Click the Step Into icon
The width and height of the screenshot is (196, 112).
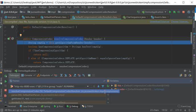[66, 75]
